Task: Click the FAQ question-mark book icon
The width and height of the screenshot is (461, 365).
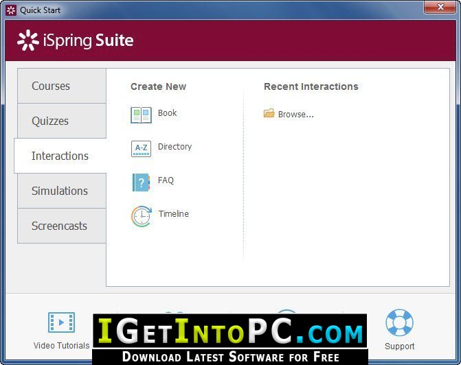Action: (x=141, y=182)
